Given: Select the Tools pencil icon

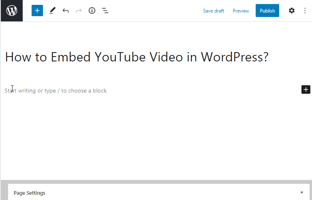Looking at the screenshot, I should 52,11.
